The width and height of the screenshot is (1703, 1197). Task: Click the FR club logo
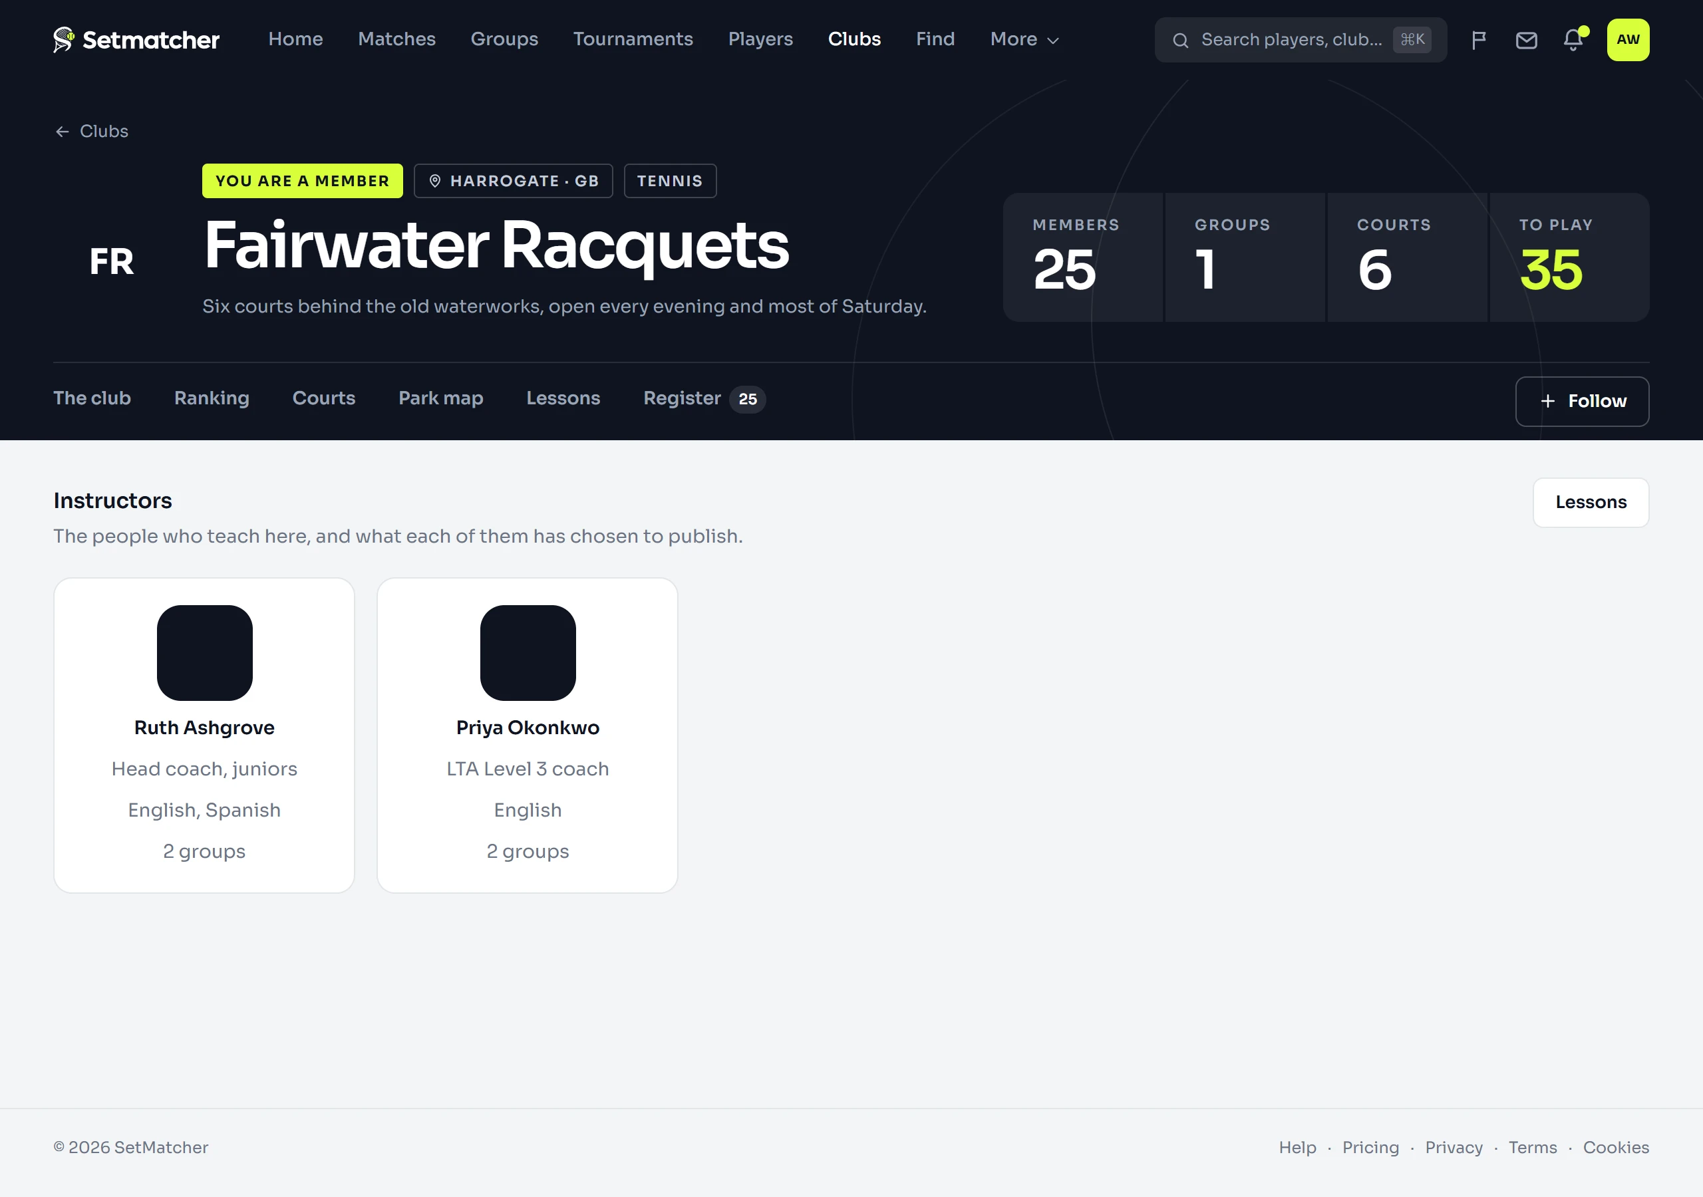[112, 262]
